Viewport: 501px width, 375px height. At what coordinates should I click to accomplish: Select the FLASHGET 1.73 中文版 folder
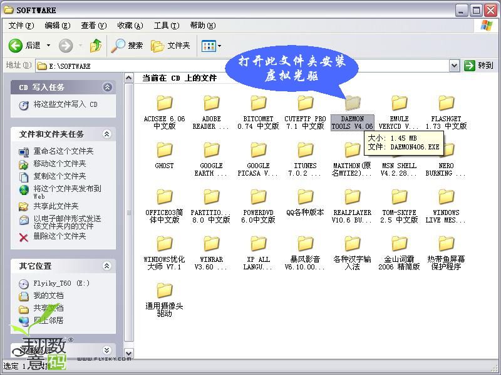click(x=446, y=112)
